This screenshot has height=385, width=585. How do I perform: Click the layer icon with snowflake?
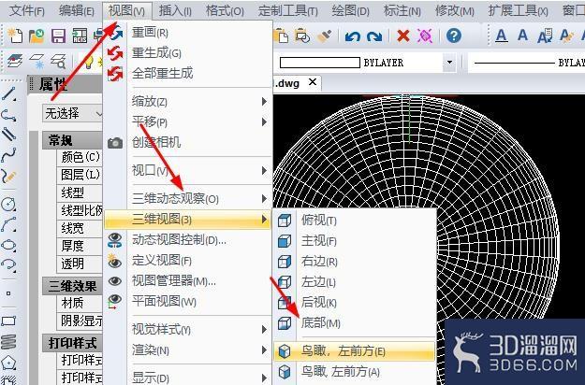37,62
